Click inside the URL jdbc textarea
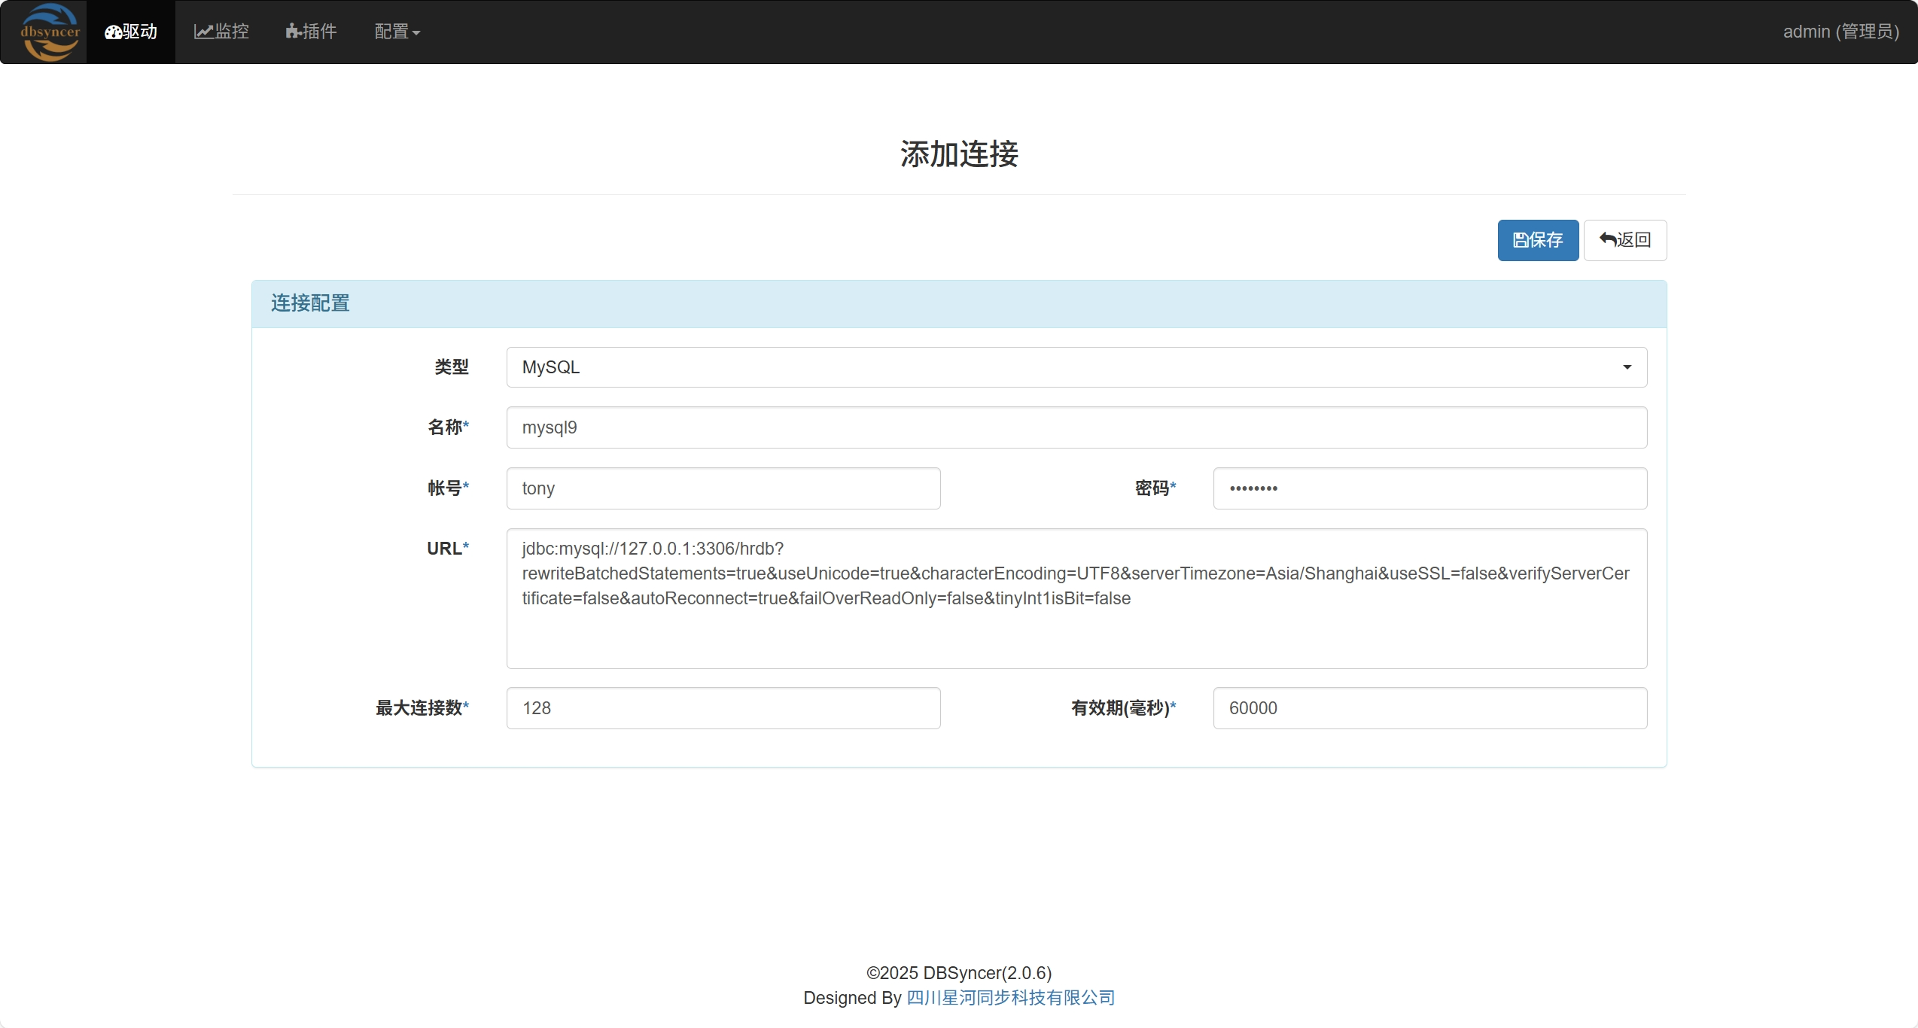This screenshot has width=1918, height=1028. pos(1076,598)
